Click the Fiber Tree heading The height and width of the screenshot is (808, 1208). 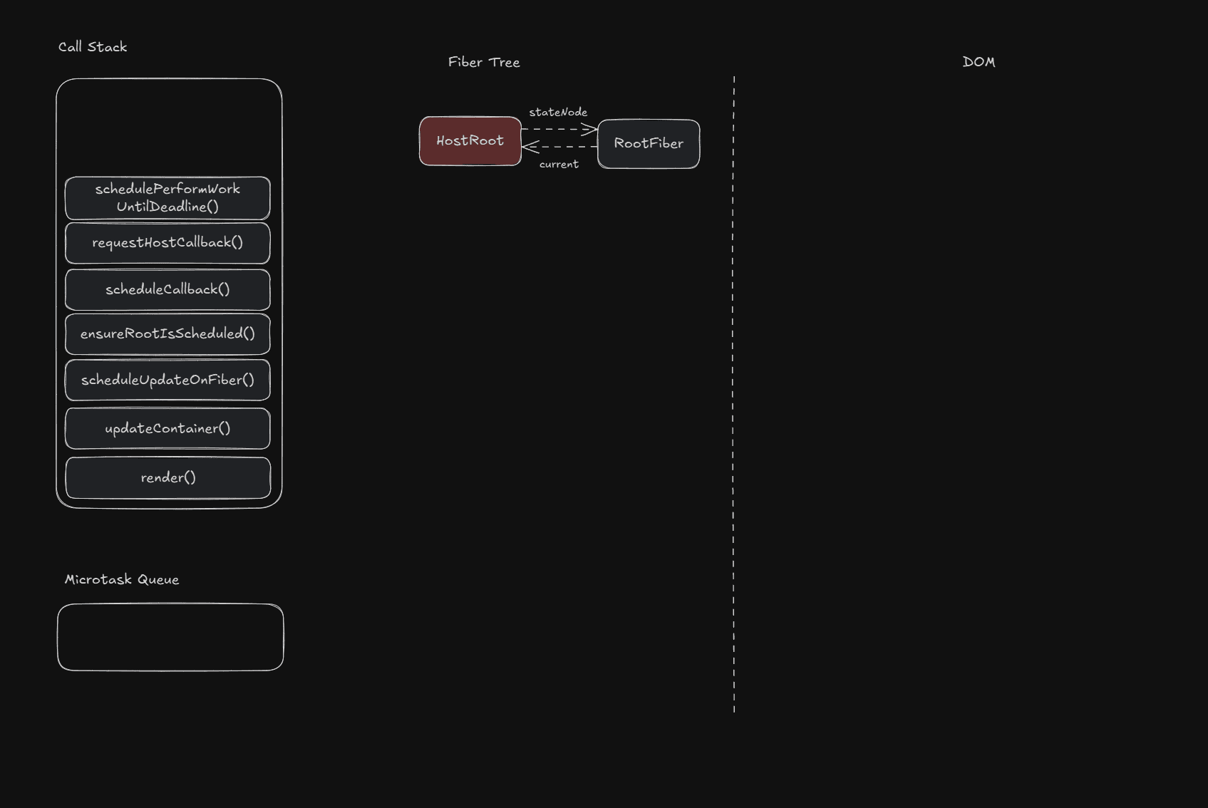[484, 63]
